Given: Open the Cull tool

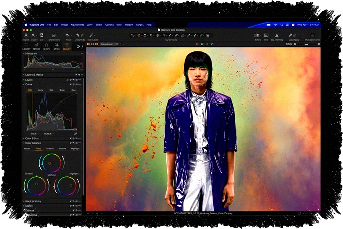Looking at the screenshot, I should click(x=42, y=35).
